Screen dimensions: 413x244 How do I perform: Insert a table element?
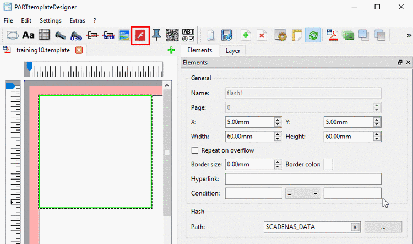pos(44,35)
